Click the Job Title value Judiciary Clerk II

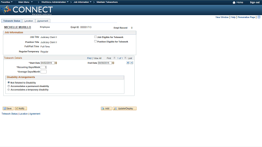(49, 37)
